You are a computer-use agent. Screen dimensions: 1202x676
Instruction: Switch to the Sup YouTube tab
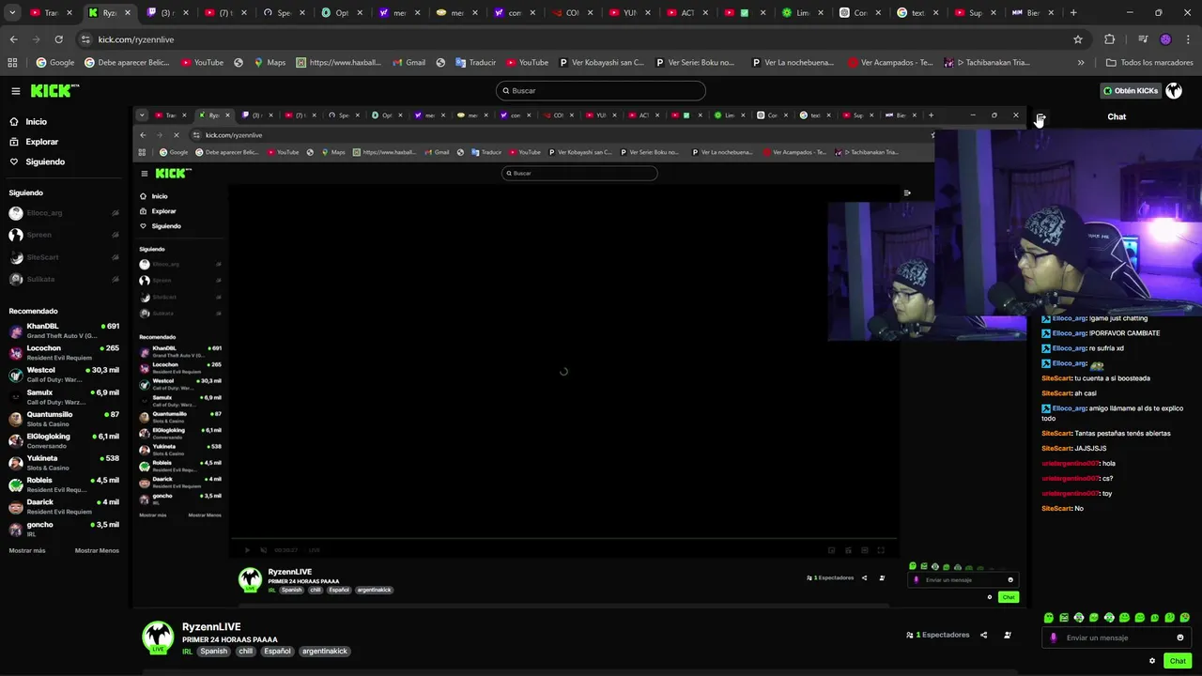(977, 13)
